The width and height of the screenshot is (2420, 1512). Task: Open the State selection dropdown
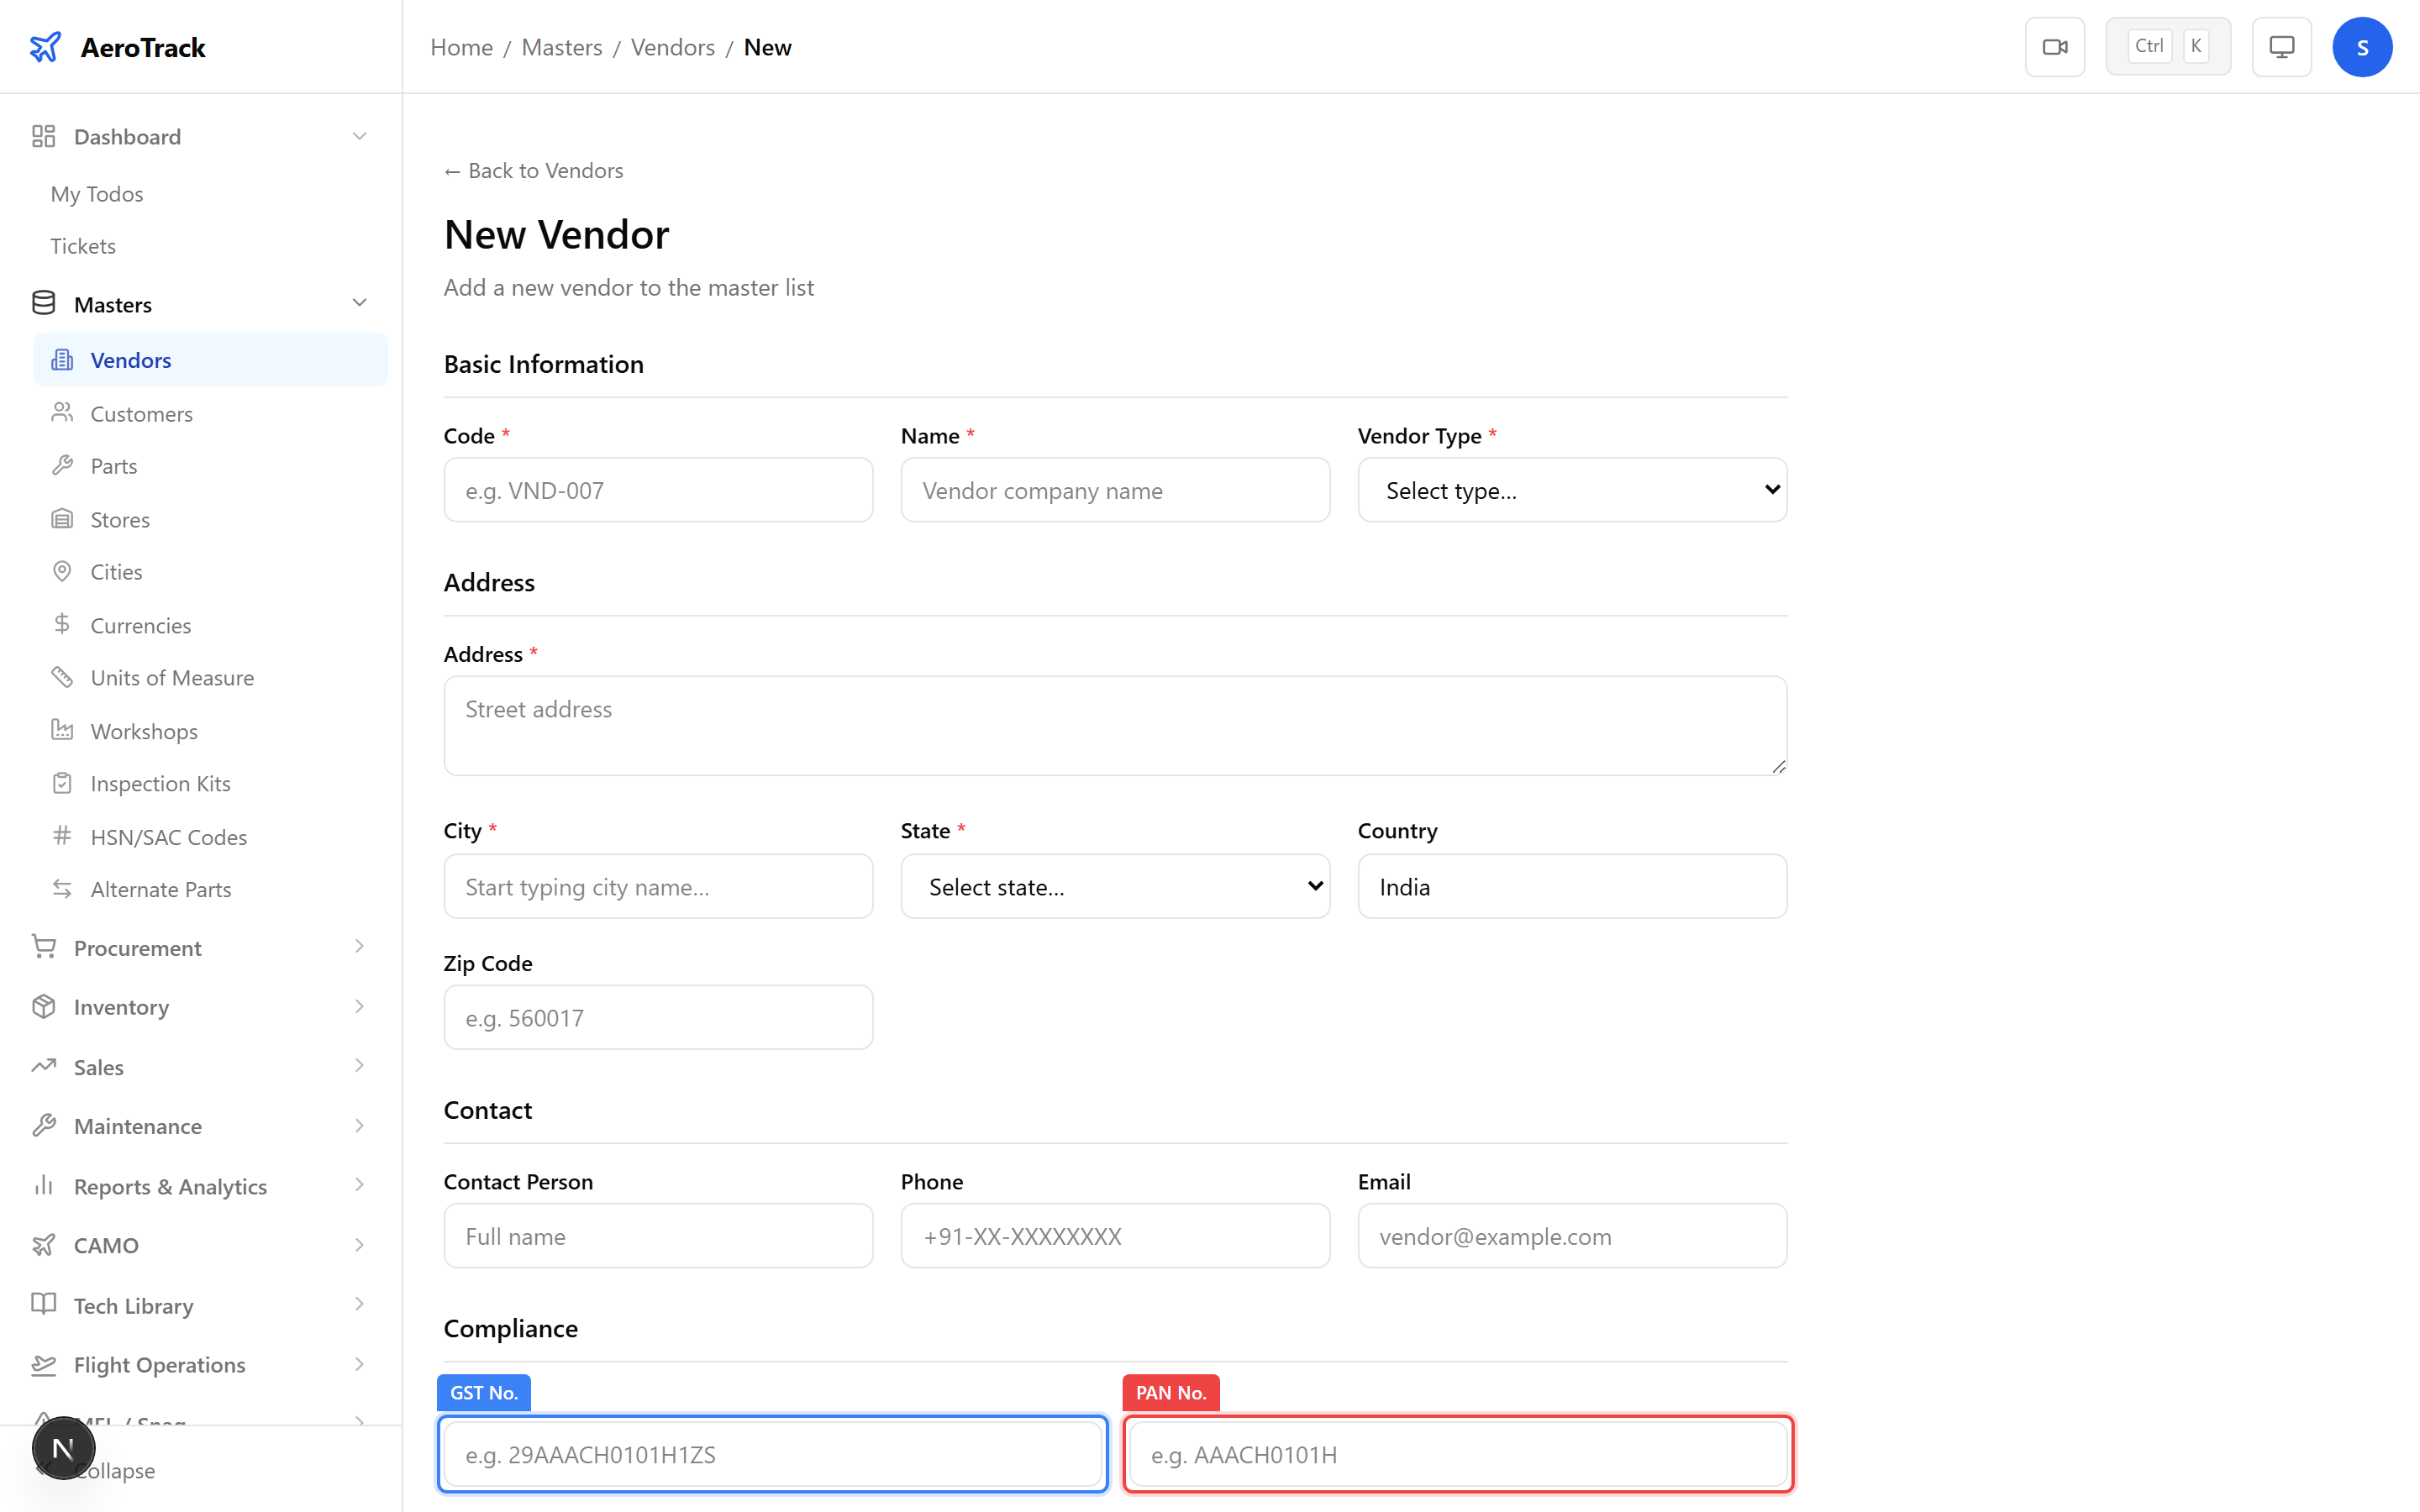click(1114, 886)
